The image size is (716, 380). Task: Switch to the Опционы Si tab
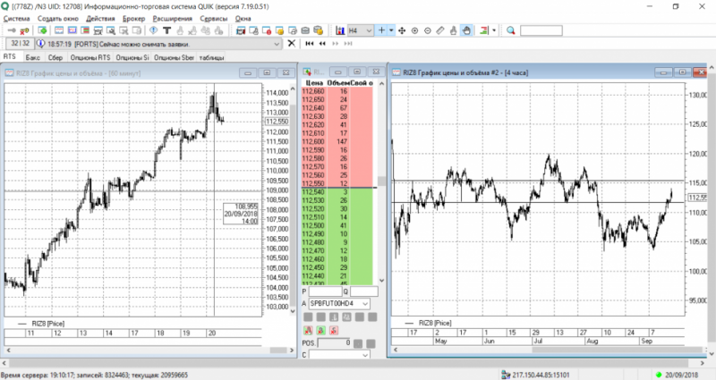[x=132, y=57]
